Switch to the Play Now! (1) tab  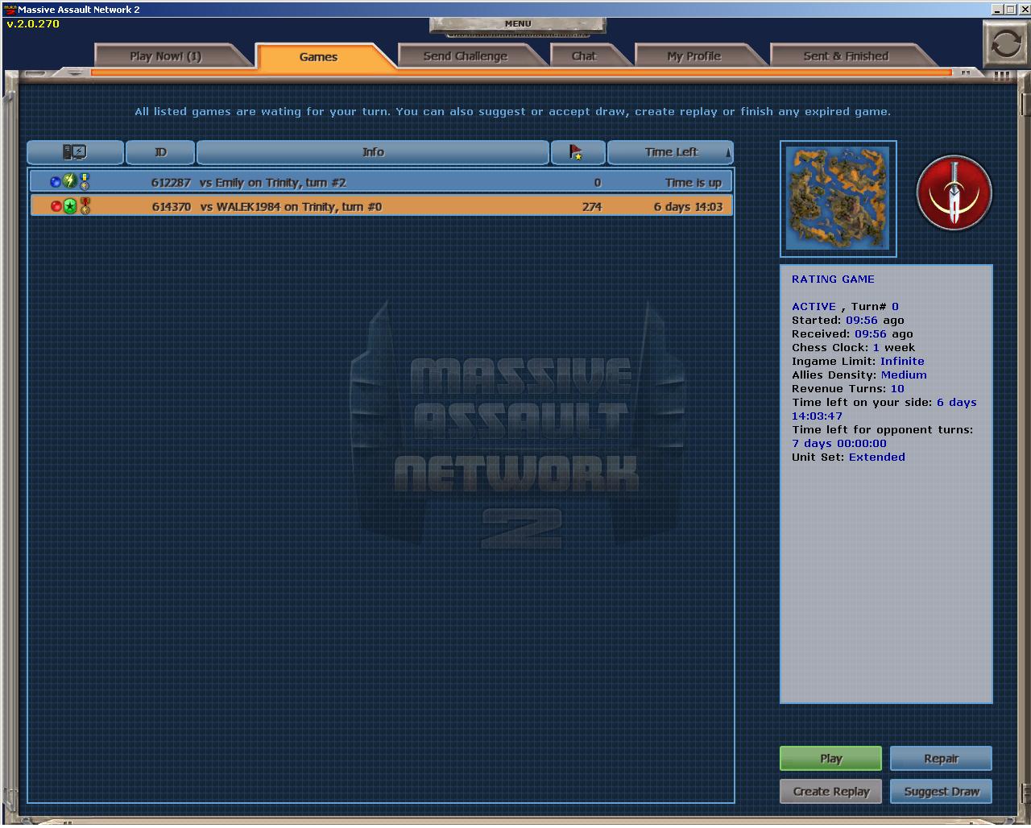(x=166, y=56)
